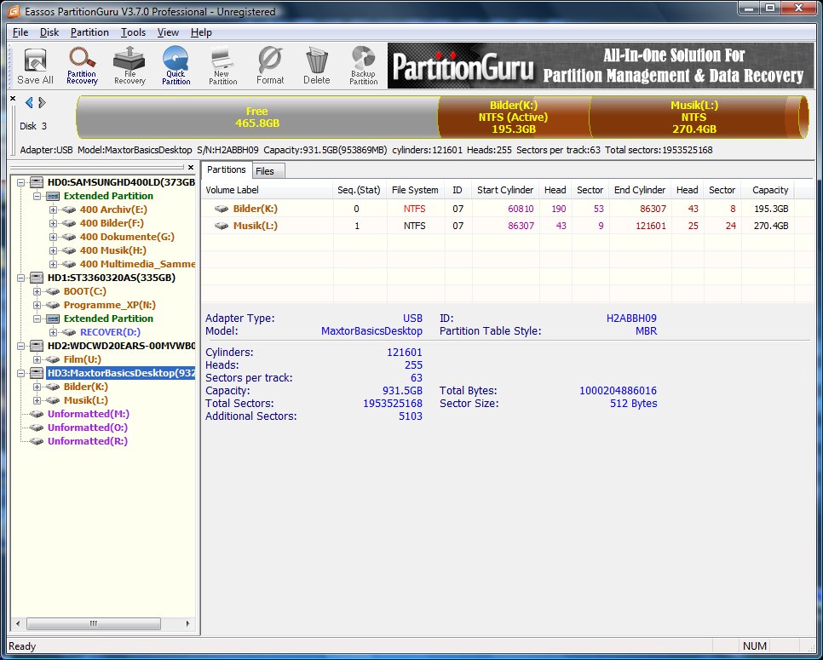823x660 pixels.
Task: Click the End Cylinder column header
Action: click(x=640, y=190)
